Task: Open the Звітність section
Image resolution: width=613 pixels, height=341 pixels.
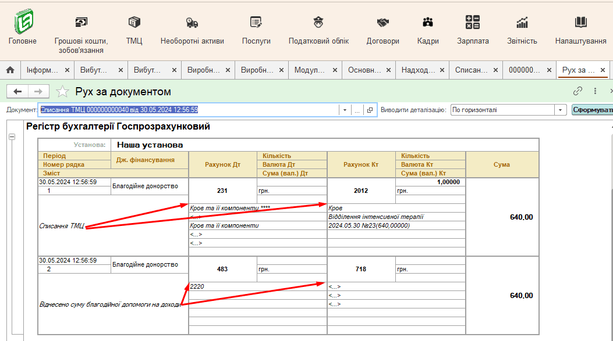Action: [522, 23]
